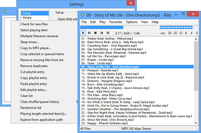Select track 02 Dark Horse
The height and width of the screenshot is (133, 201).
click(x=137, y=42)
